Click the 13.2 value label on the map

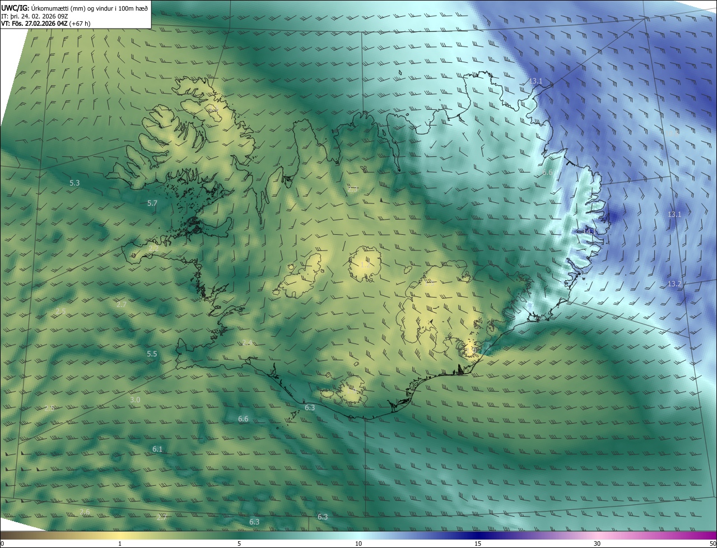674,284
